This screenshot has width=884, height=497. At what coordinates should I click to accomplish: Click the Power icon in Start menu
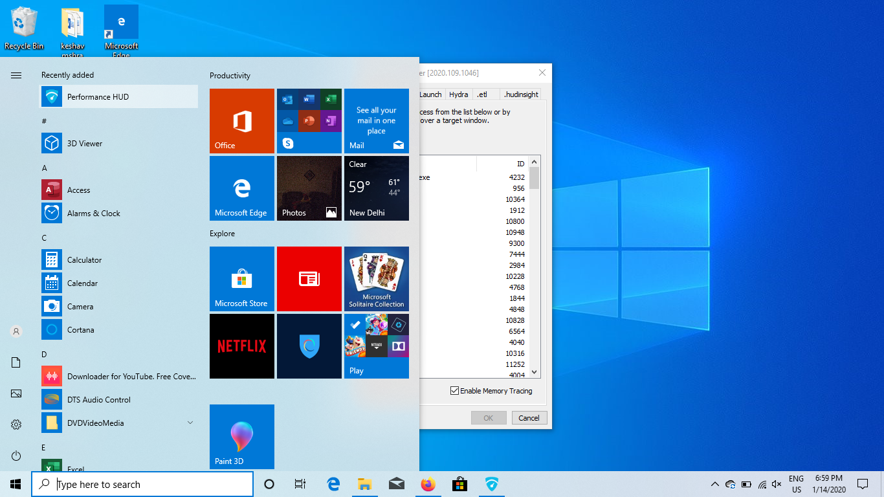[16, 456]
